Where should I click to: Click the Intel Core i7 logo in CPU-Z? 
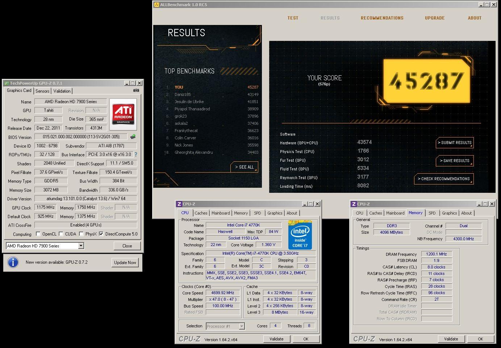point(300,235)
